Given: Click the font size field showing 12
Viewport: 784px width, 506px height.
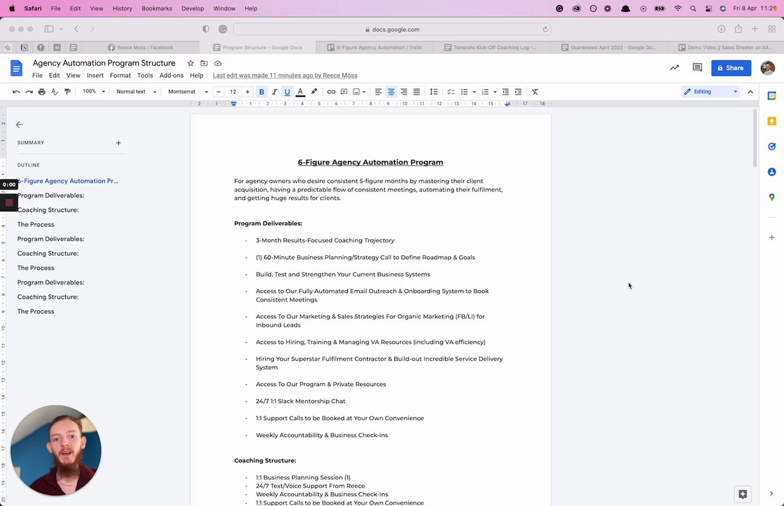Looking at the screenshot, I should pos(233,92).
